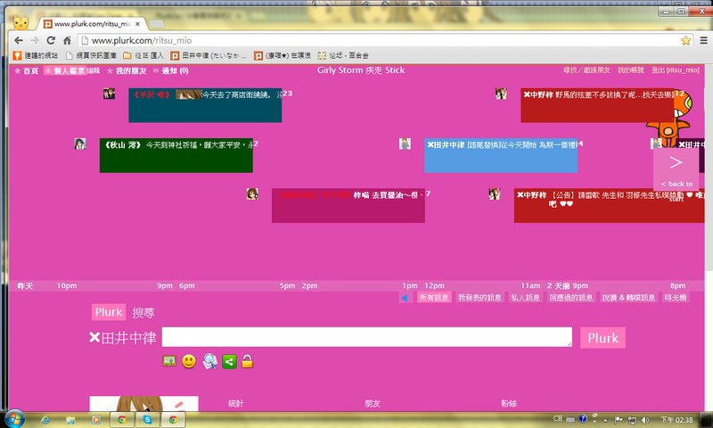Select the 說讚 & 轉噗訊息 filter tab
The width and height of the screenshot is (713, 428).
pos(628,298)
